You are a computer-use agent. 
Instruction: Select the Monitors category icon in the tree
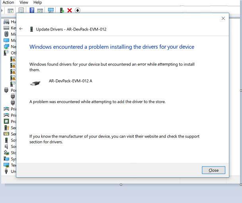pyautogui.click(x=6, y=40)
